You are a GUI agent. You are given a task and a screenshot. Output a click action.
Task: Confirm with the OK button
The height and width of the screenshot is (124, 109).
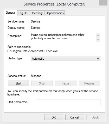click(54, 117)
